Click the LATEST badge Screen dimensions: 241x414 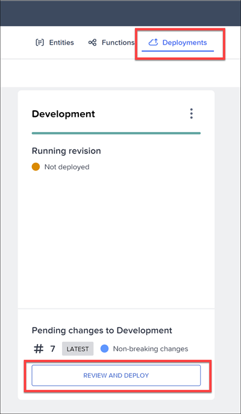tap(78, 349)
